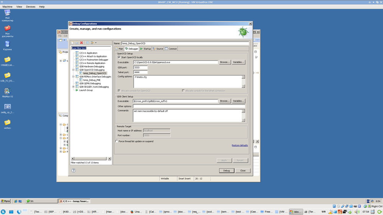Click the Name input field
This screenshot has width=383, height=215.
(185, 43)
